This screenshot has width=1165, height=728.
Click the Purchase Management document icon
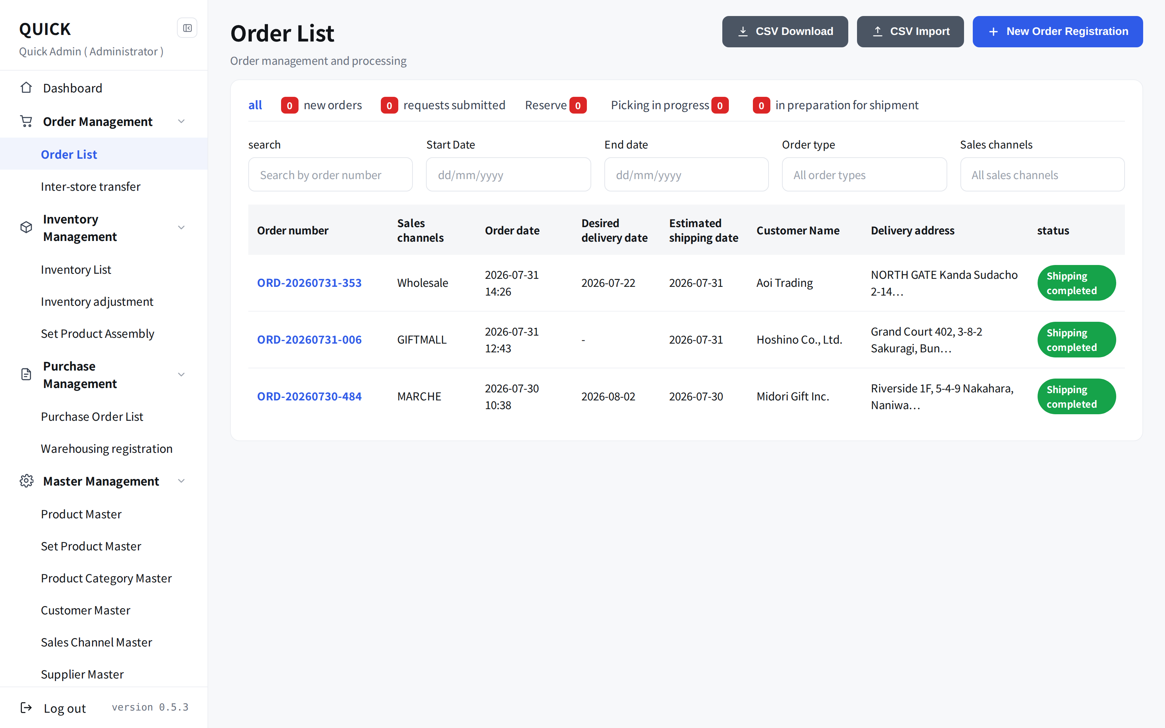[x=27, y=375]
